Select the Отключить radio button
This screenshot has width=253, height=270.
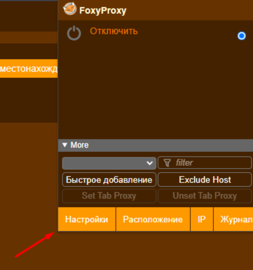tap(242, 36)
